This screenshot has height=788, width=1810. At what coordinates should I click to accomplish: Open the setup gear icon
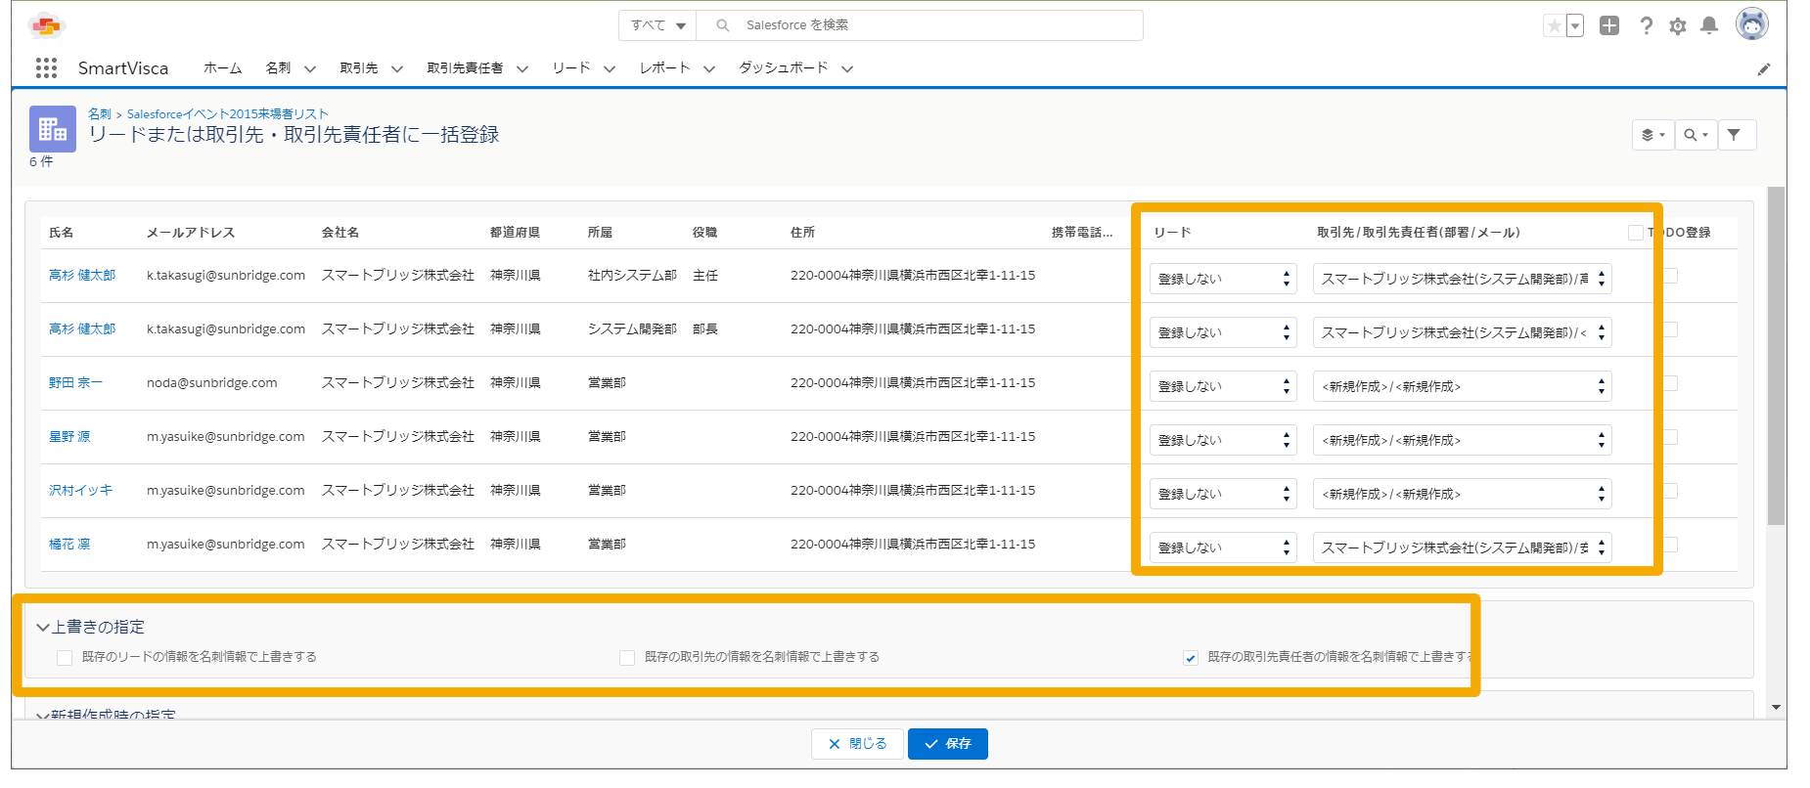coord(1678,26)
